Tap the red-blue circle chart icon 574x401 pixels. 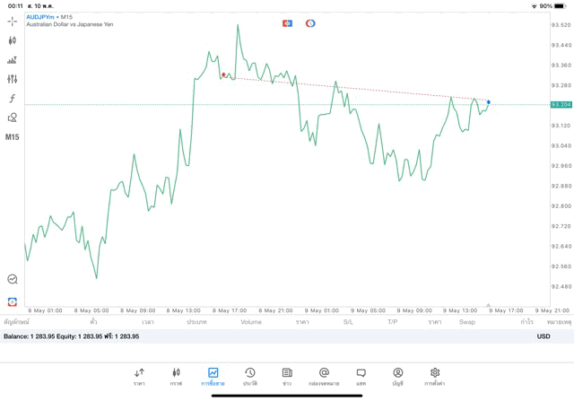(x=310, y=23)
